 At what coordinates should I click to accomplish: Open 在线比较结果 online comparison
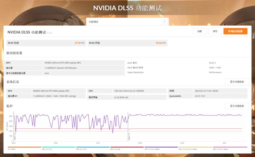(235, 31)
